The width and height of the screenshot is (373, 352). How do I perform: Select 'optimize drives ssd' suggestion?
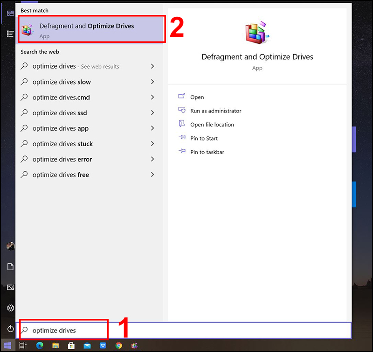click(x=89, y=113)
